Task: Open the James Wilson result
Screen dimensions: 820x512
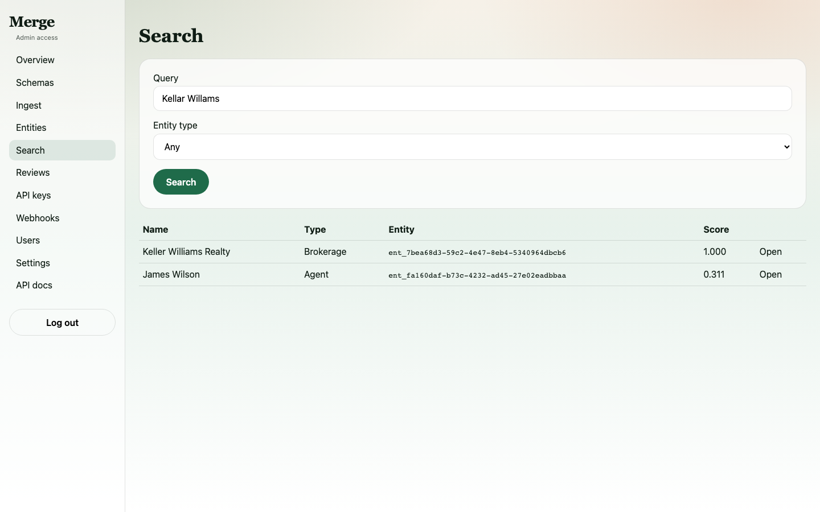Action: (770, 274)
